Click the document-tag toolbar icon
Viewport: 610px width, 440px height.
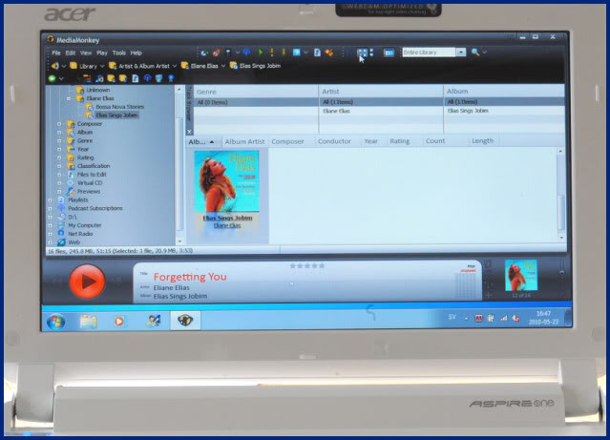tap(317, 52)
